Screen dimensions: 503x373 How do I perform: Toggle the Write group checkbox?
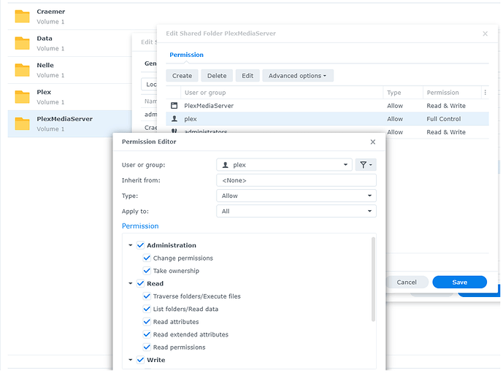tap(140, 360)
